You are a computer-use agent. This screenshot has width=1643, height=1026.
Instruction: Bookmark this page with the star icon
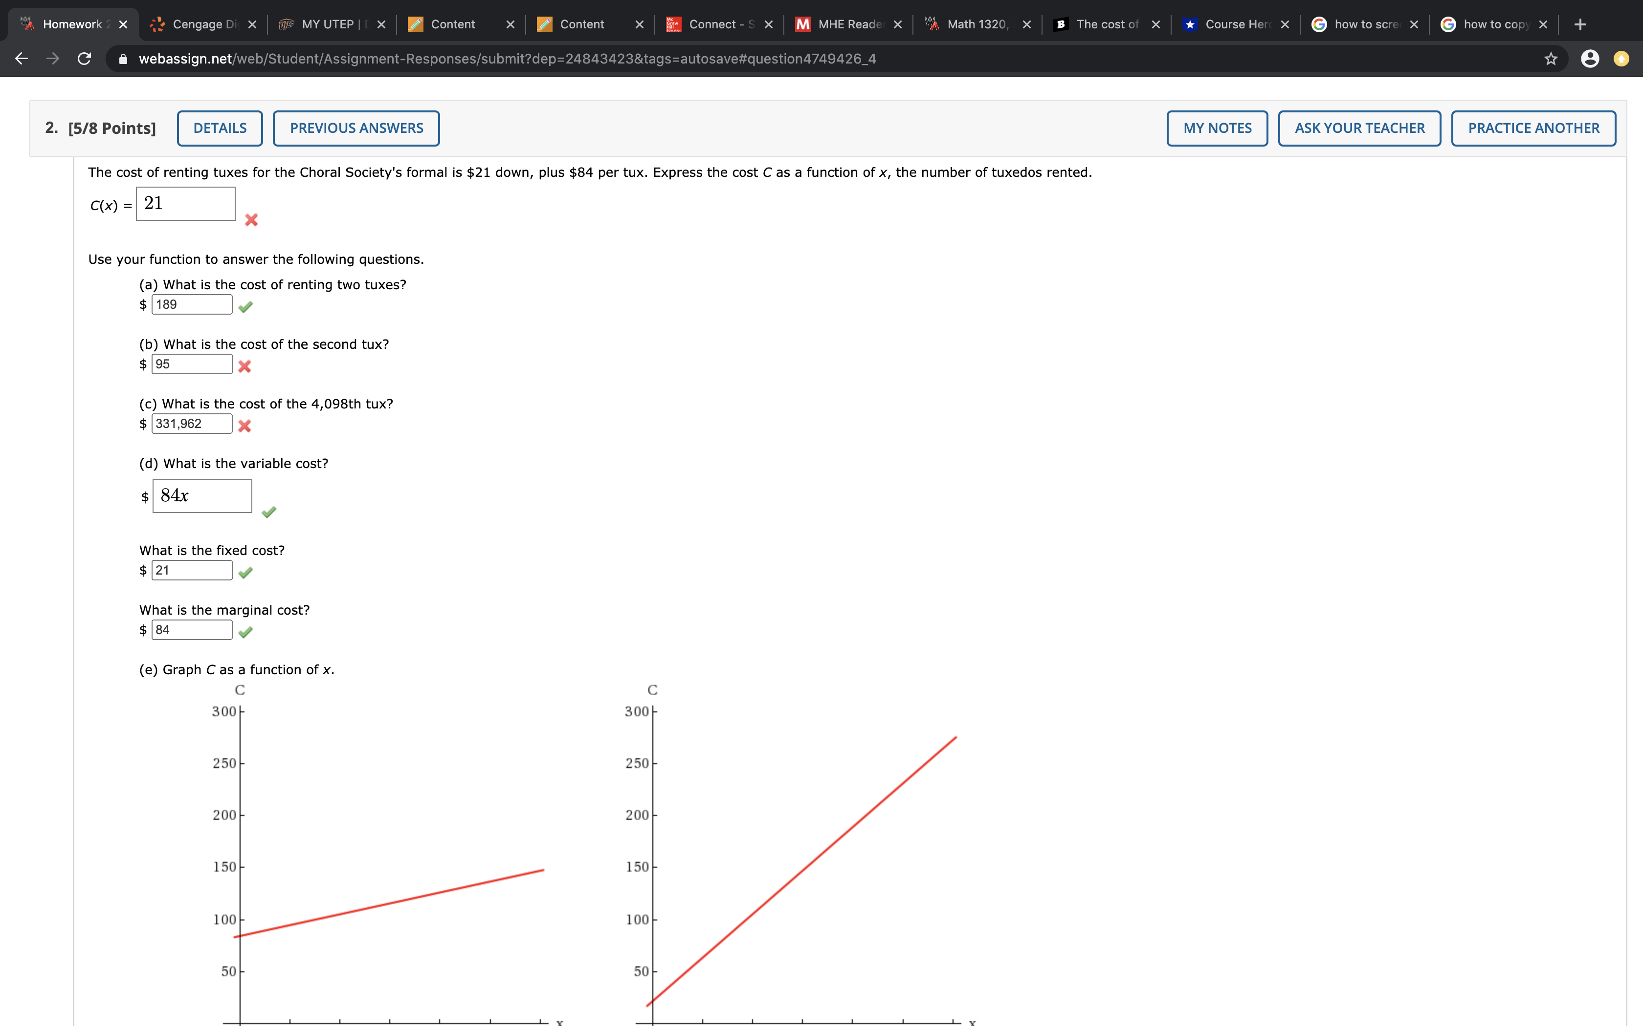(1551, 59)
